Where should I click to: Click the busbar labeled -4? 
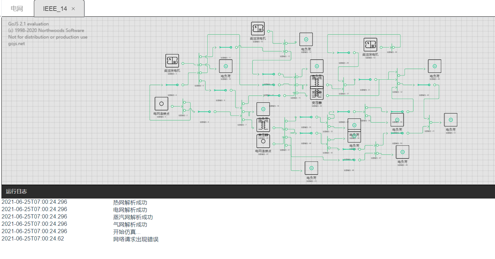pyautogui.click(x=199, y=69)
